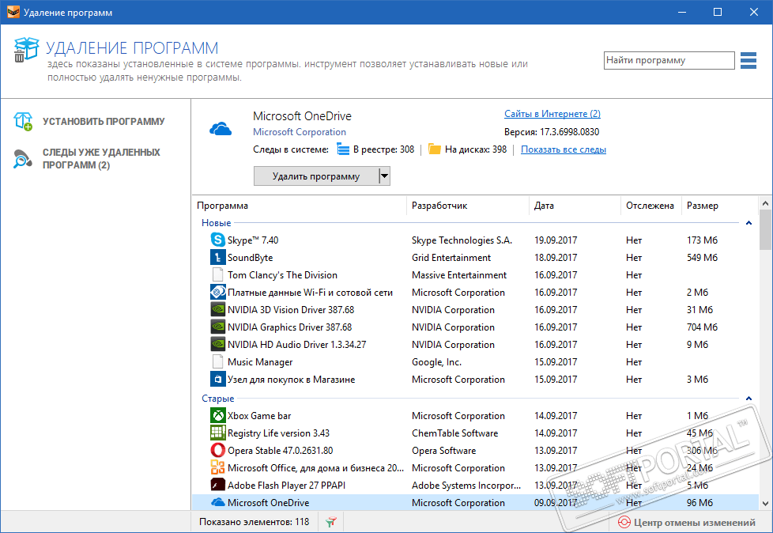Collapse the Старые group
The image size is (773, 533).
point(748,399)
